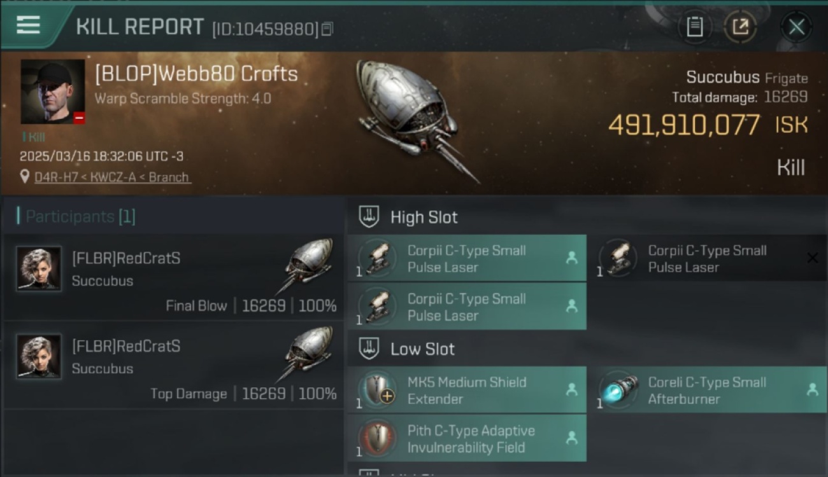Select the Coreli C-Type Small Afterburner module
This screenshot has height=477, width=828.
(708, 390)
